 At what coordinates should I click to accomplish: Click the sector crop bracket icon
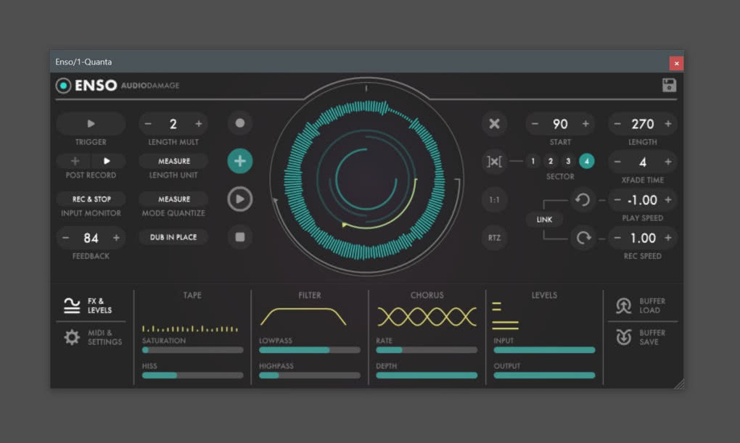coord(494,162)
